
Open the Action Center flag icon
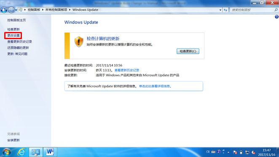coord(235,152)
